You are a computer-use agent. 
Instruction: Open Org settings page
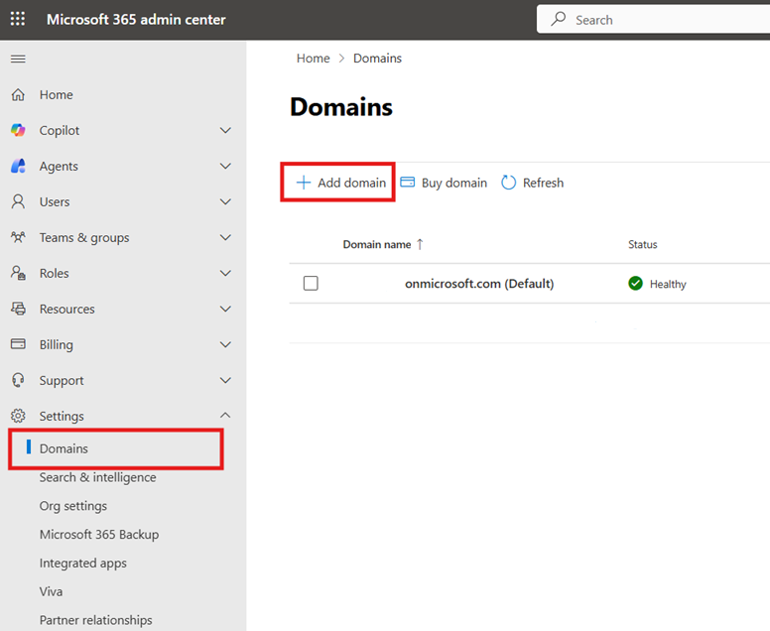click(73, 506)
